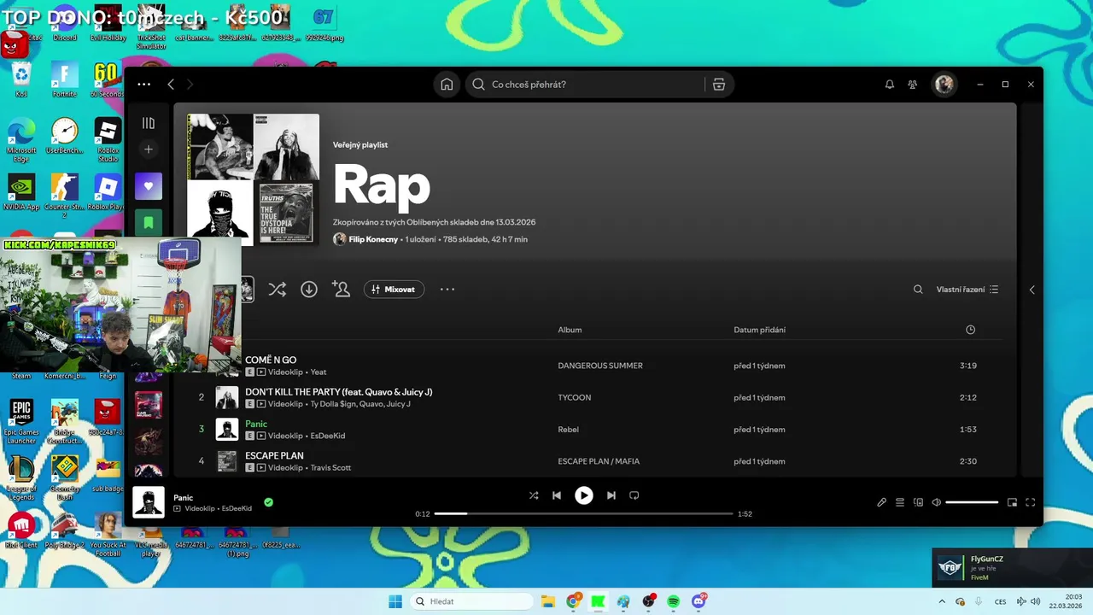Navigate back with the left arrow
The width and height of the screenshot is (1093, 615).
[x=171, y=85]
